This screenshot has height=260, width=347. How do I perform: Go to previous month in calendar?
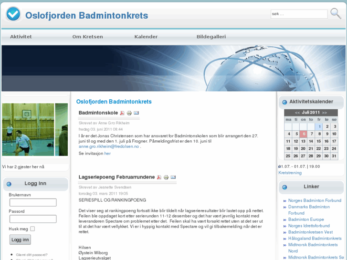(297, 113)
